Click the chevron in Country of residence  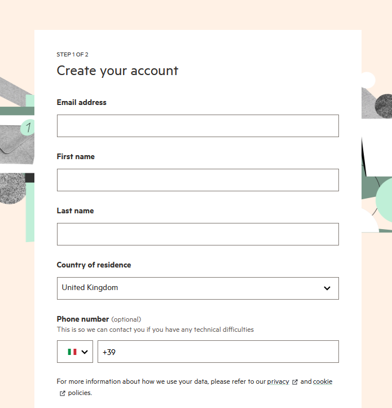point(327,288)
